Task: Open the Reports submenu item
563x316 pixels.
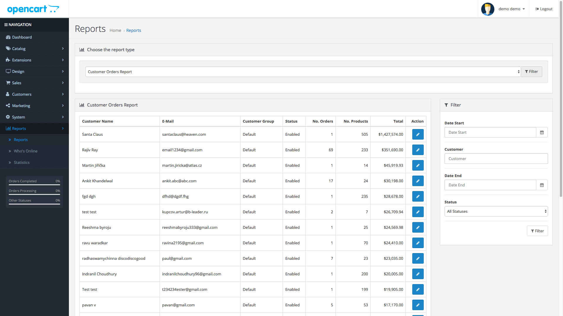Action: pyautogui.click(x=34, y=140)
